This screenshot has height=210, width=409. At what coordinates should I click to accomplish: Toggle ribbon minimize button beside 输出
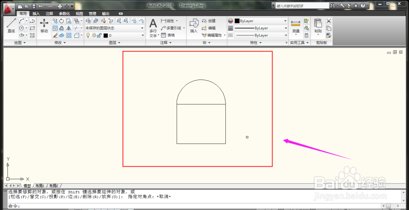click(121, 13)
